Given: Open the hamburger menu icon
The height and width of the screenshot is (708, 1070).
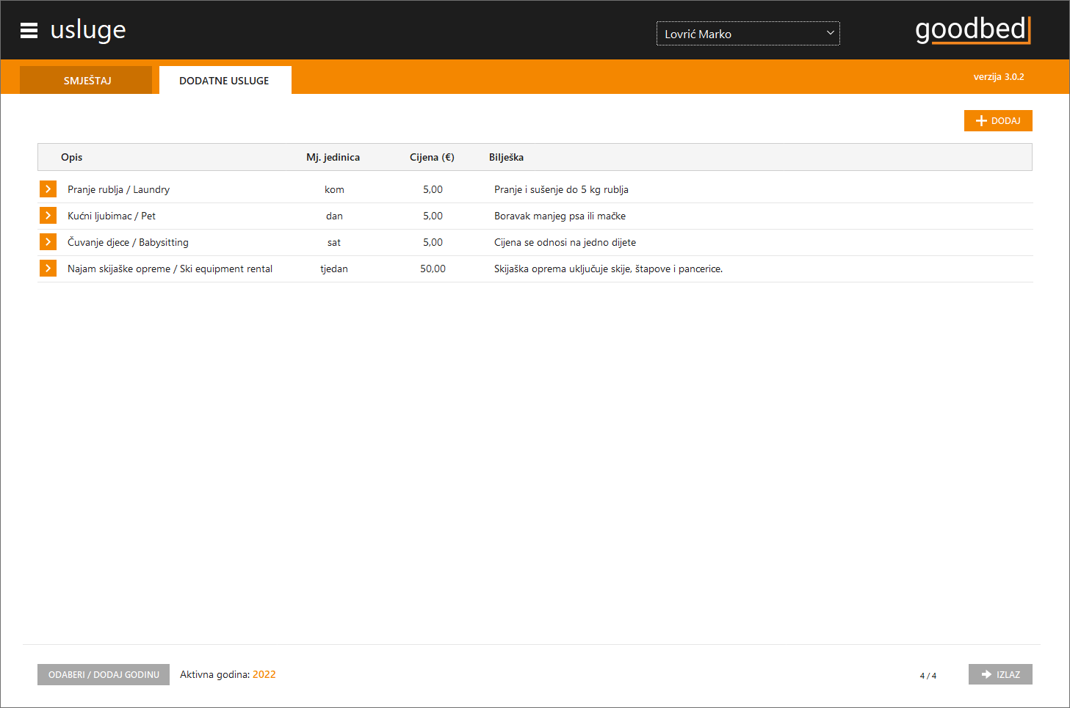Looking at the screenshot, I should [x=29, y=30].
